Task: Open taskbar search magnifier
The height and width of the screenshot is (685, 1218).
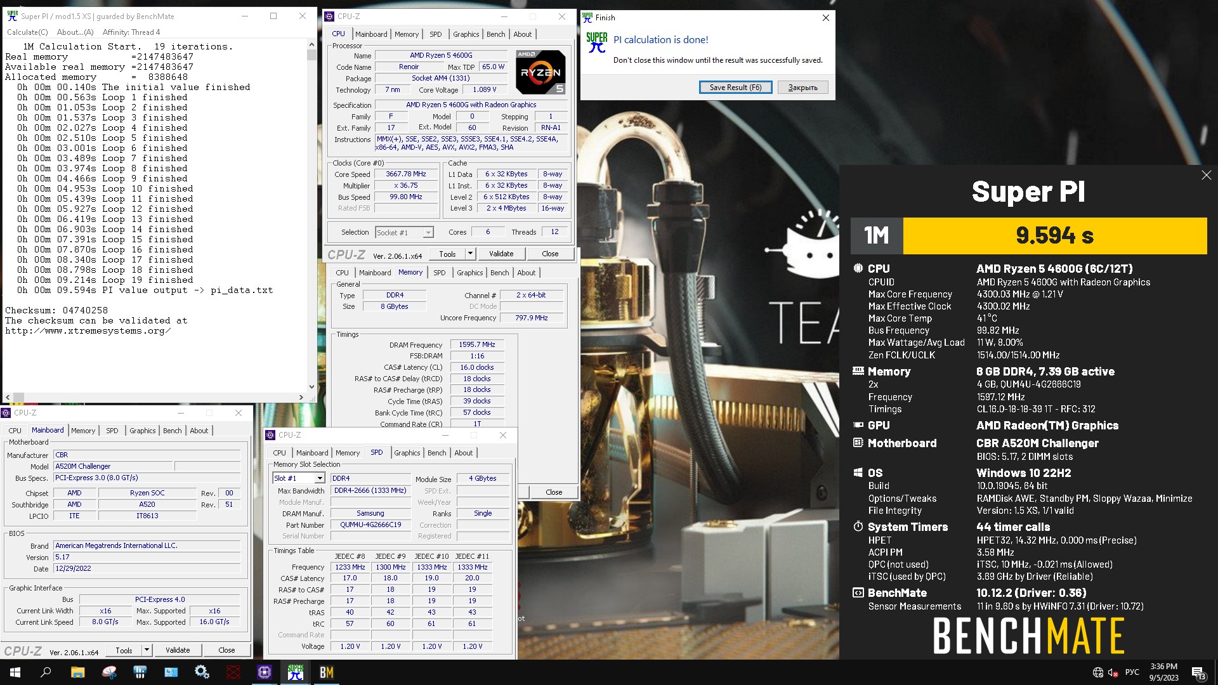Action: click(x=46, y=672)
